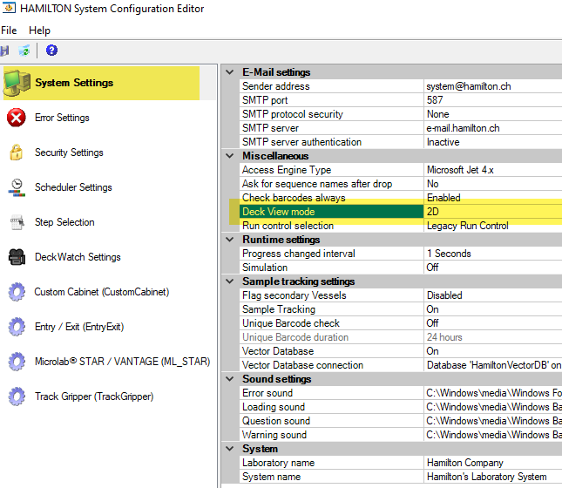562x488 pixels.
Task: Select the SMTP protocol security None value
Action: click(437, 114)
